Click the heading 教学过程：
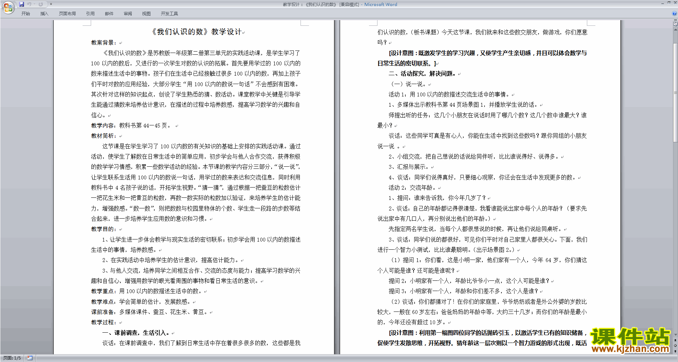678x362 pixels. point(104,322)
